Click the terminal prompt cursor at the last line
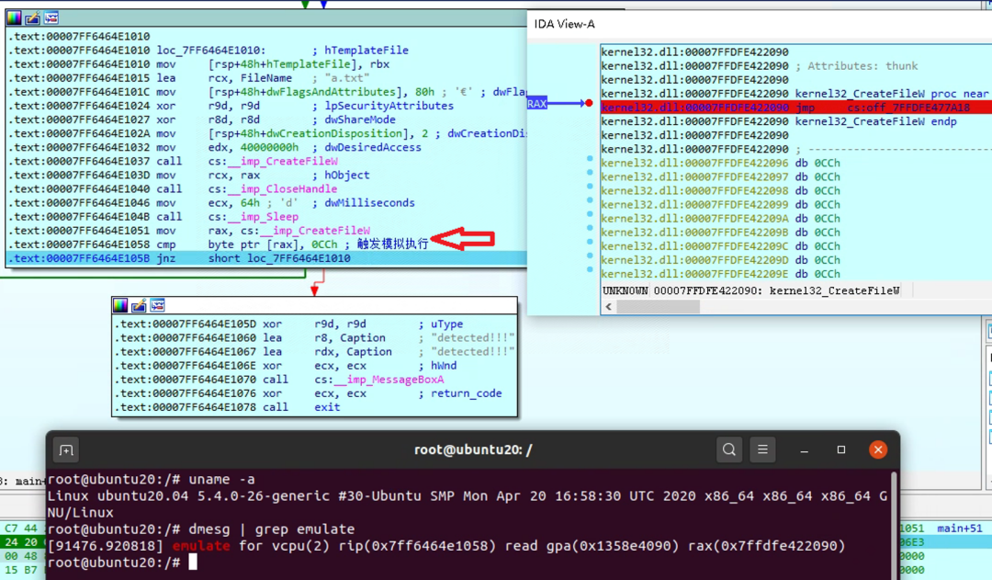Viewport: 992px width, 580px height. 193,563
